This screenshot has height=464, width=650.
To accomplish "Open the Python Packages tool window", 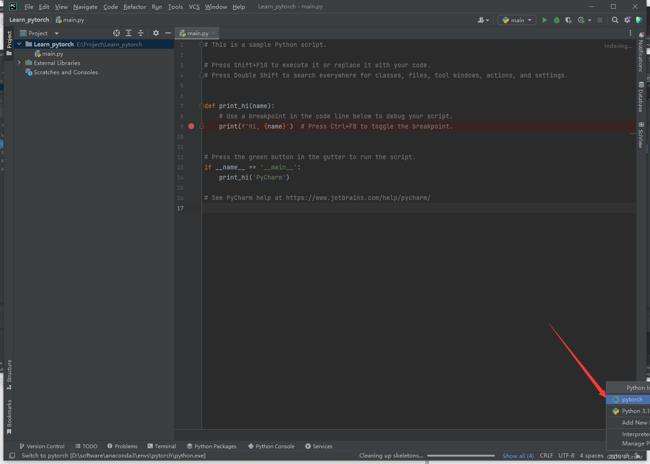I will coord(212,446).
